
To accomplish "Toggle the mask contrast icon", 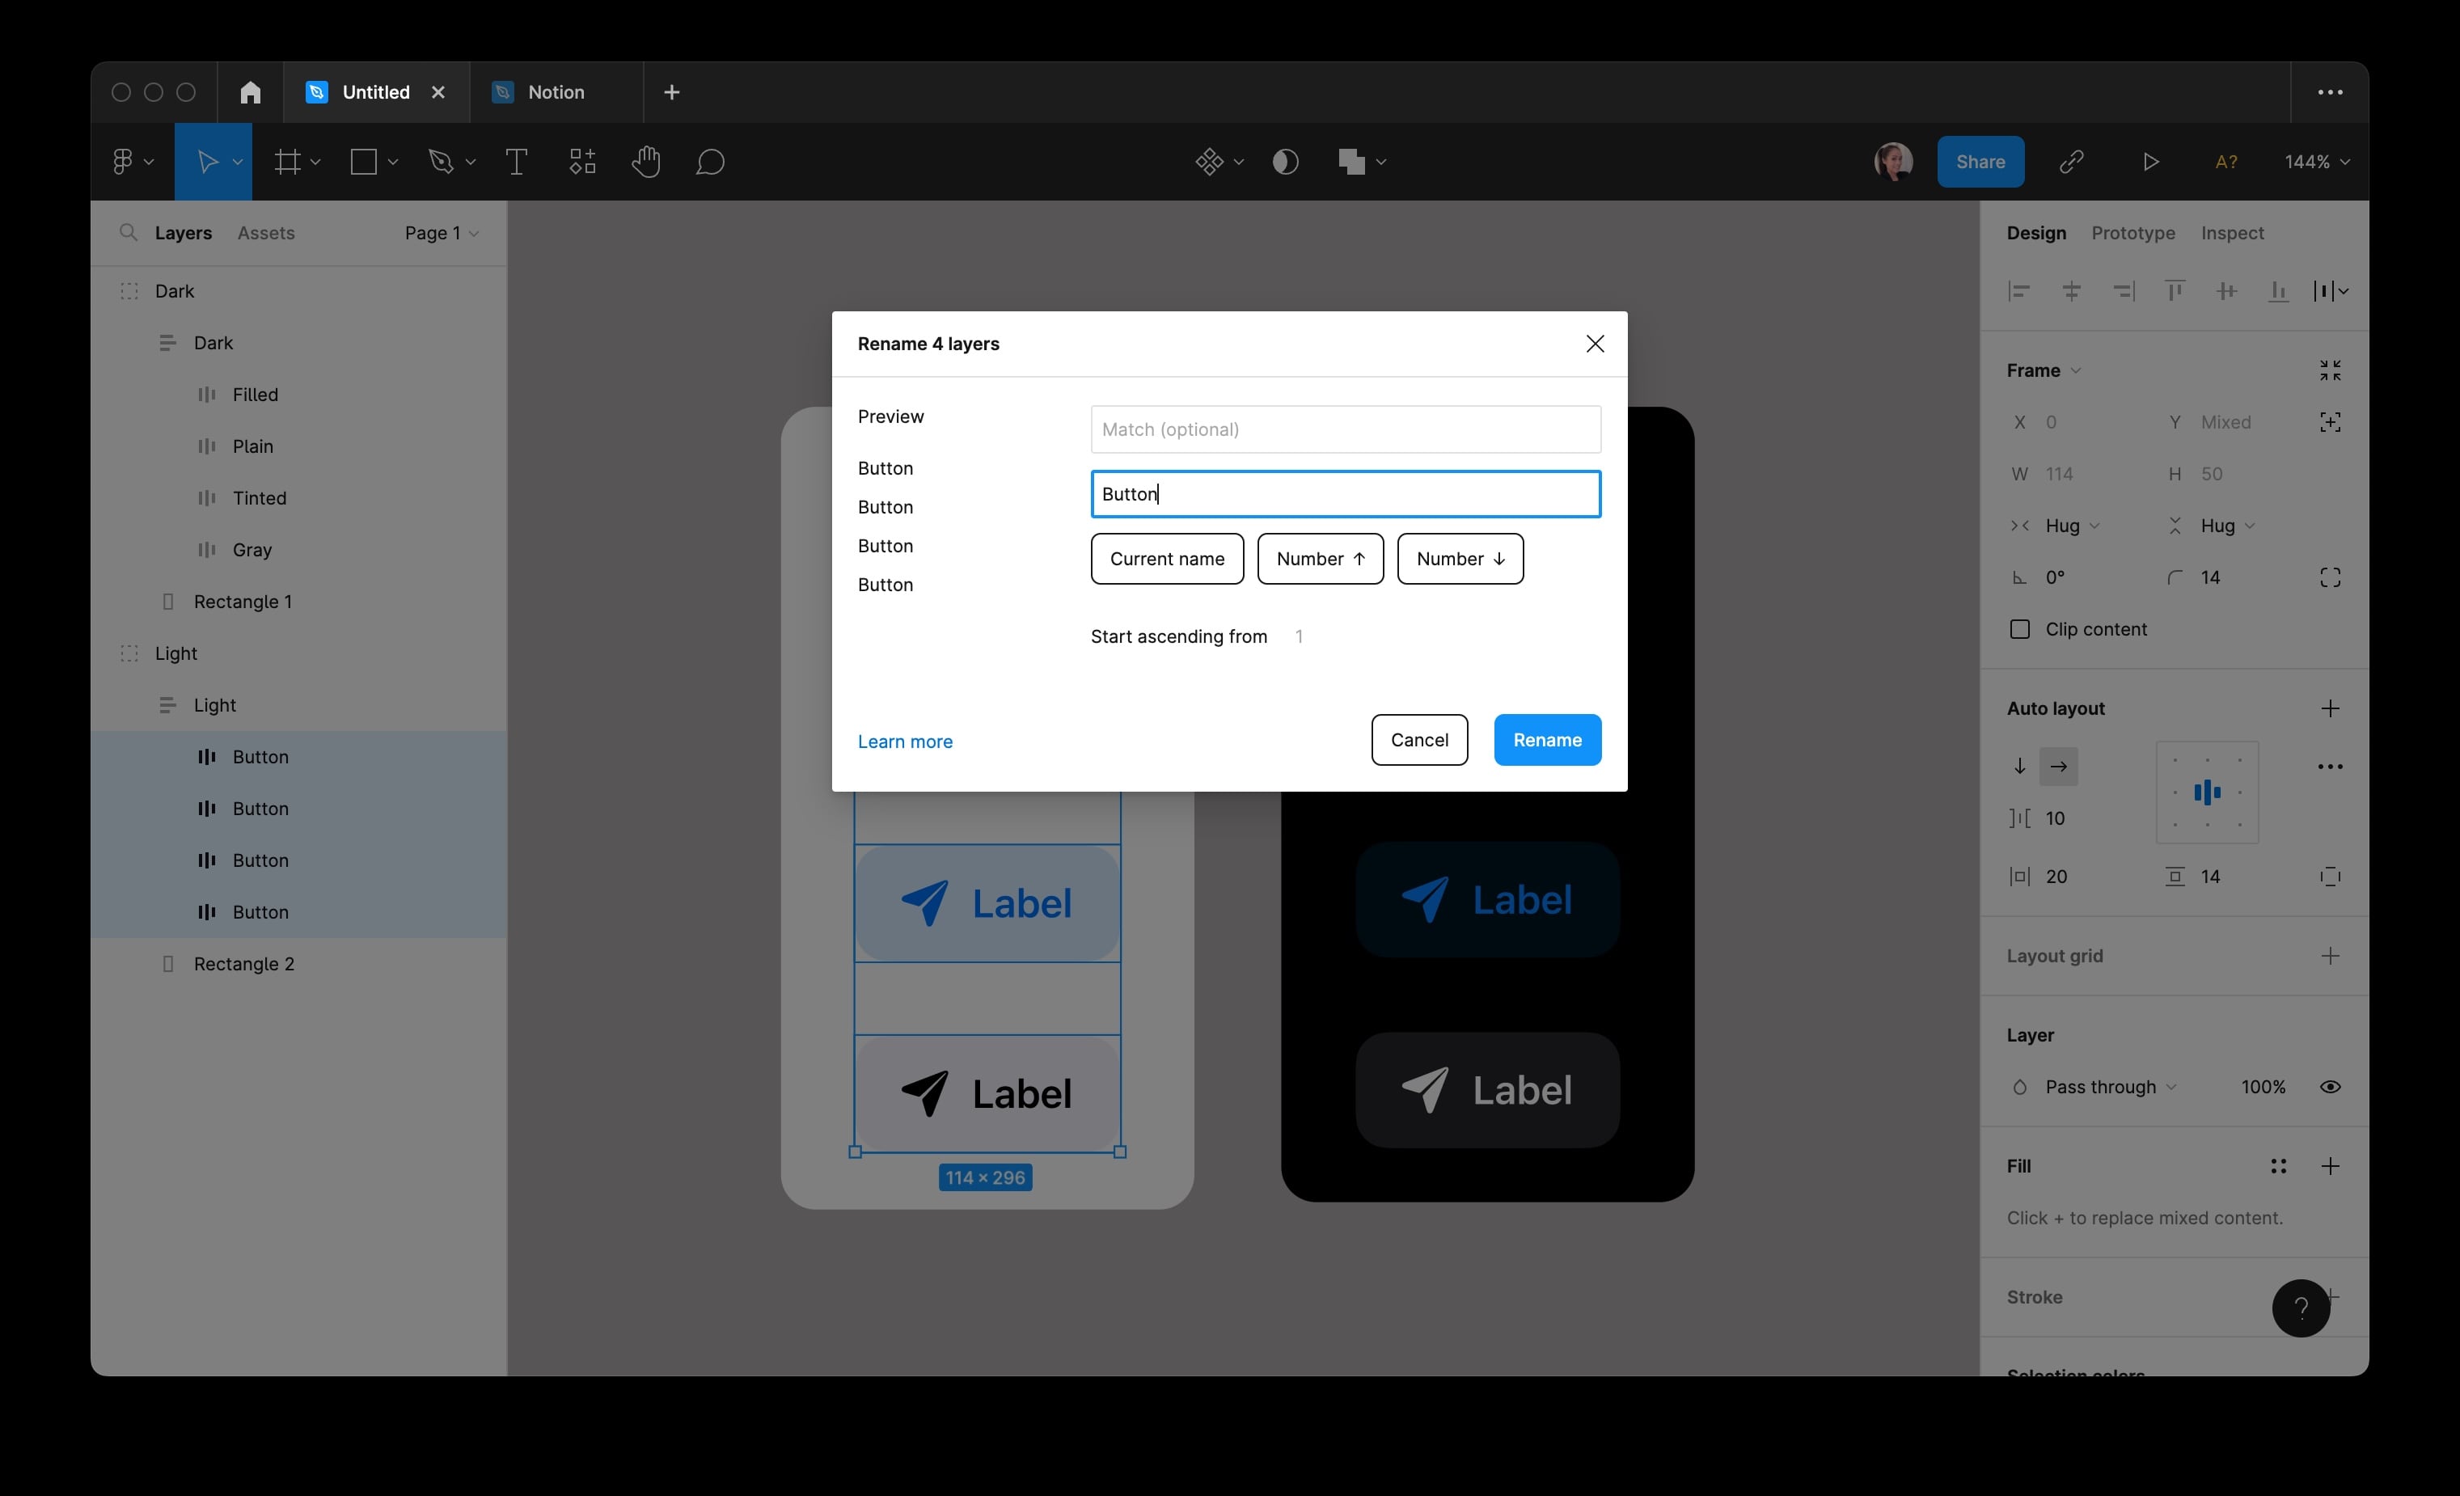I will 1286,162.
